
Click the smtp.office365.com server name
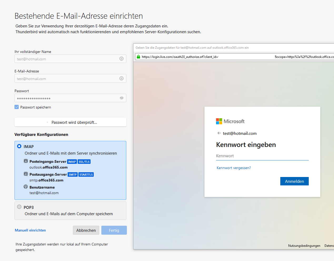click(x=46, y=180)
